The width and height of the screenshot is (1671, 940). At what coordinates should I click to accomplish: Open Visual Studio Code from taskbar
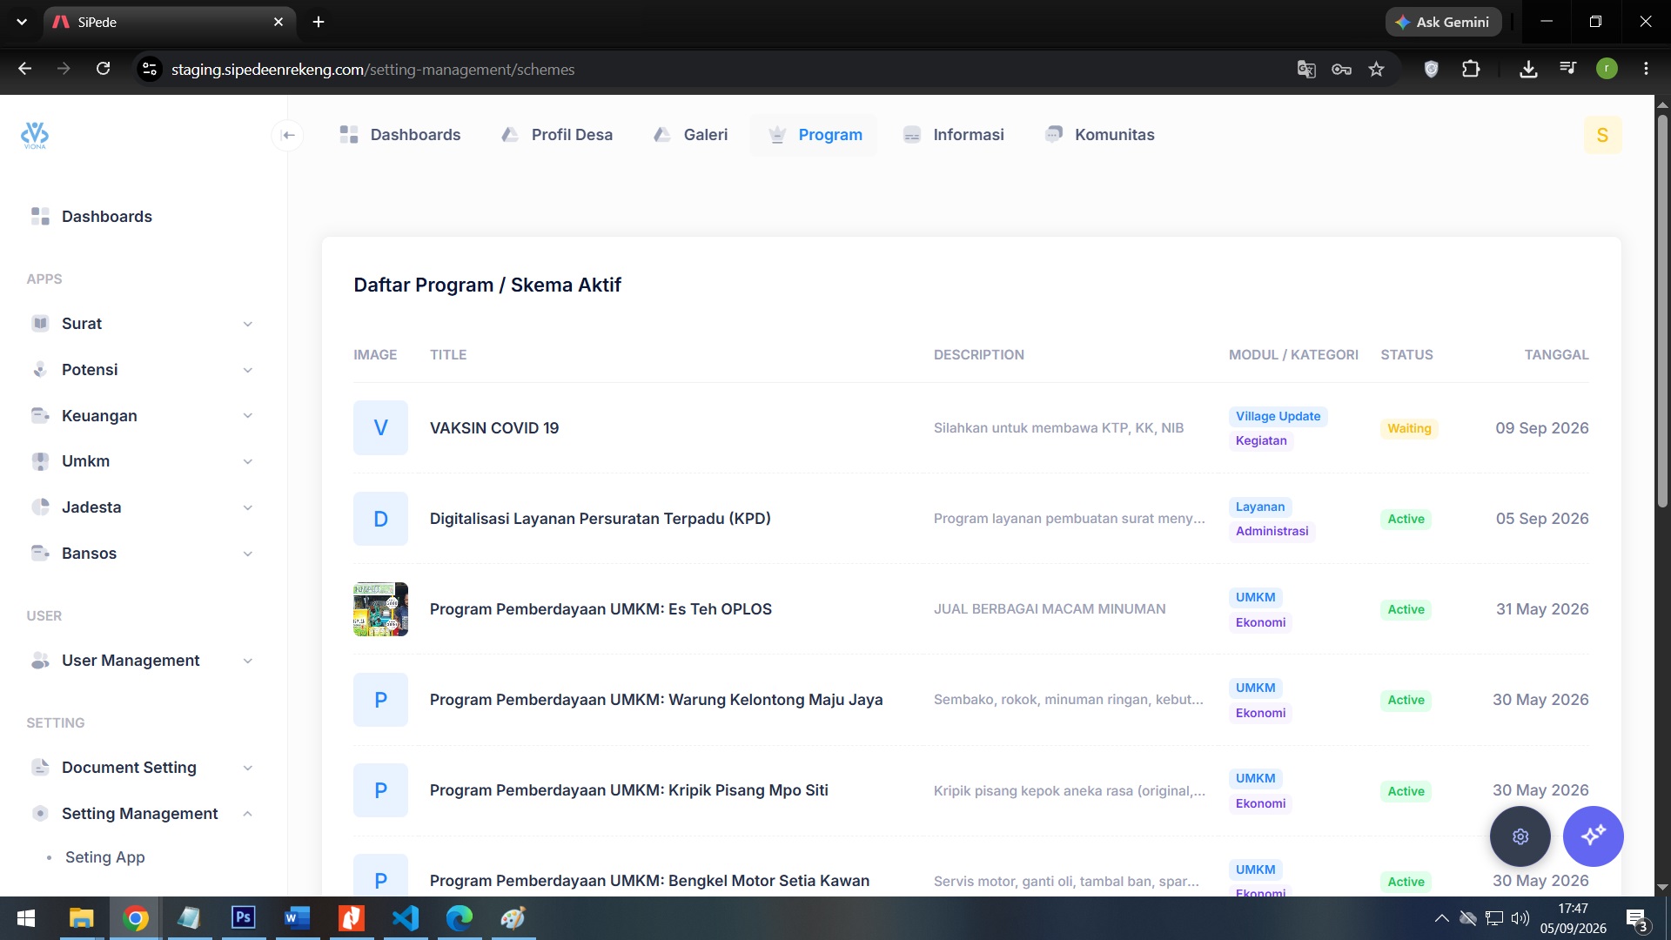click(x=406, y=918)
